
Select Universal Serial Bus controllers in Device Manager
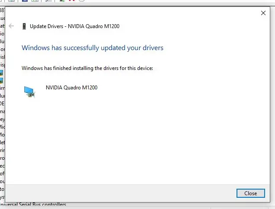tap(33, 204)
